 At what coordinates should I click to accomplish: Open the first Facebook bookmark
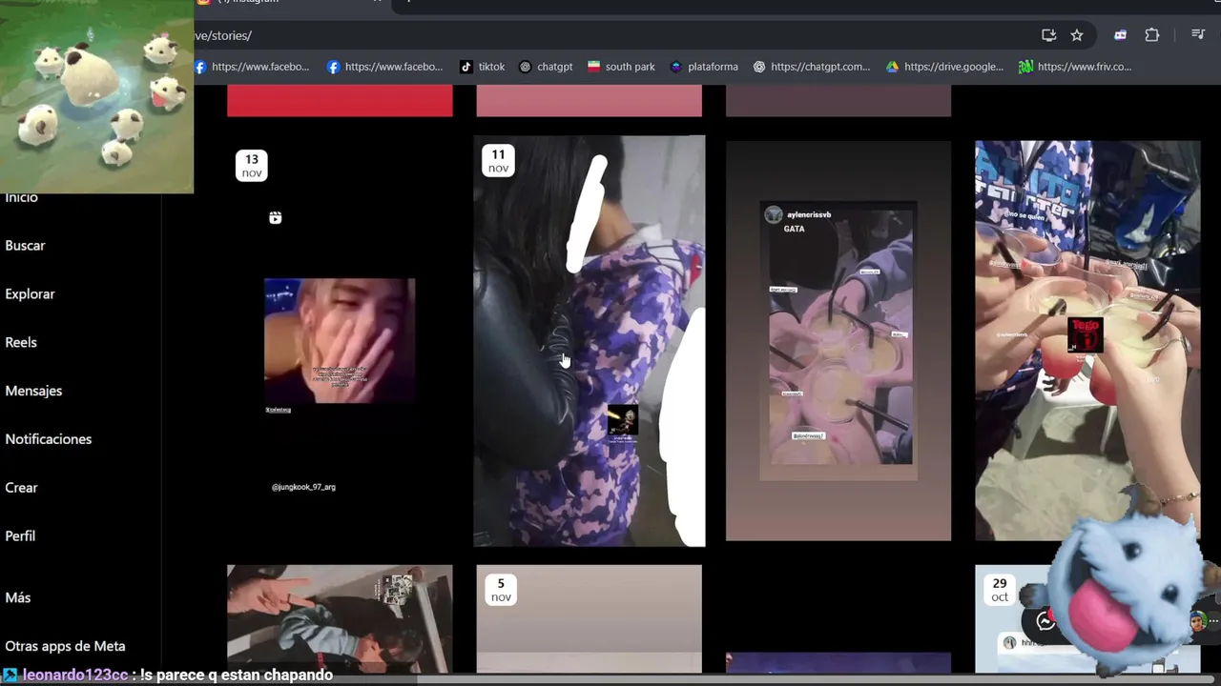coord(252,67)
